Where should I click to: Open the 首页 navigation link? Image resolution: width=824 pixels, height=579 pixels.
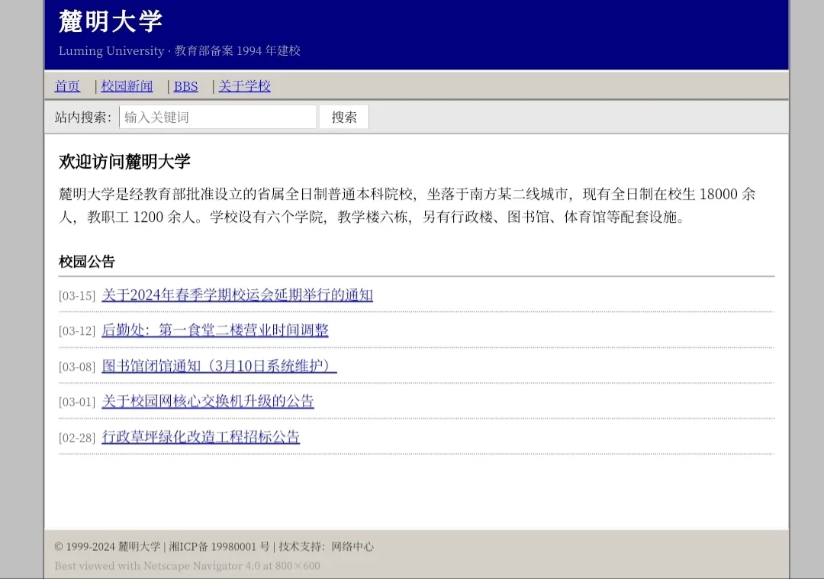point(67,86)
